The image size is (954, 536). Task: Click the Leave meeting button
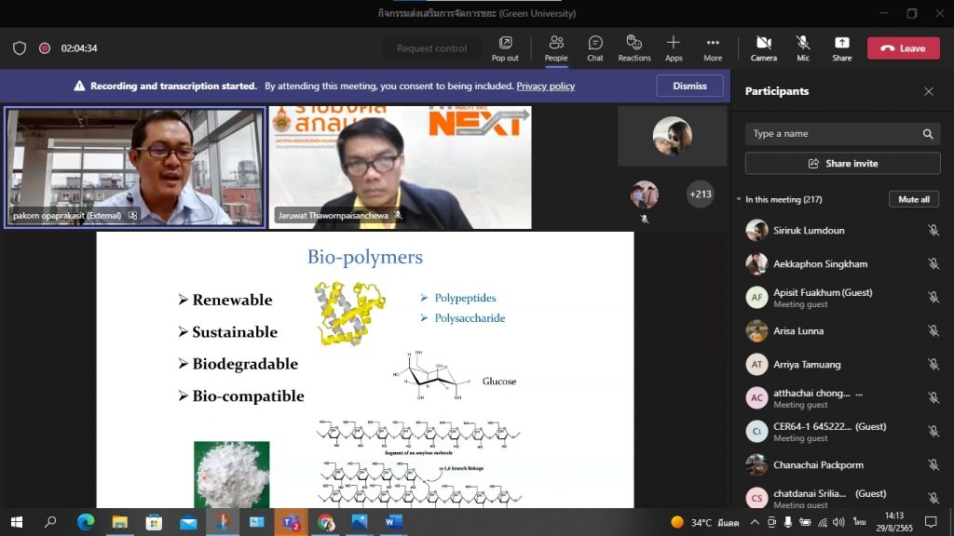[903, 48]
